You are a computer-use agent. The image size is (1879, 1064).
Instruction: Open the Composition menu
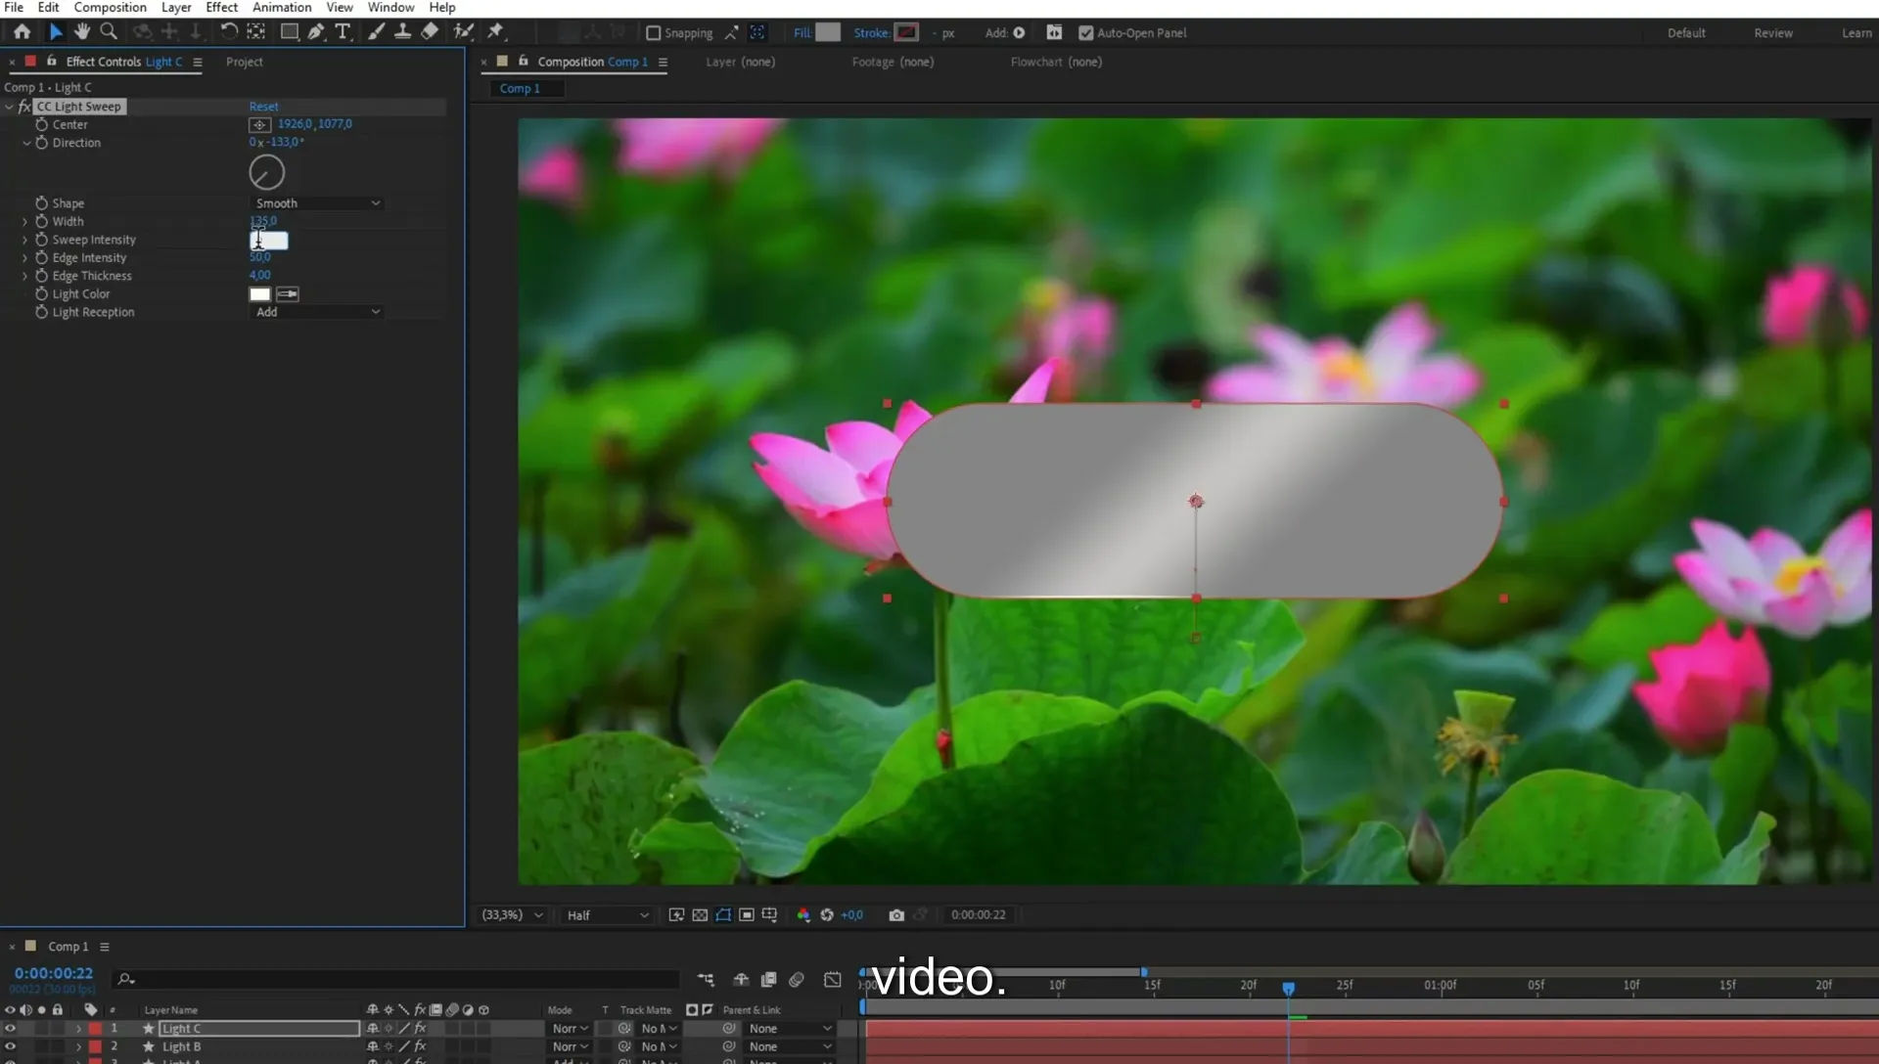110,7
